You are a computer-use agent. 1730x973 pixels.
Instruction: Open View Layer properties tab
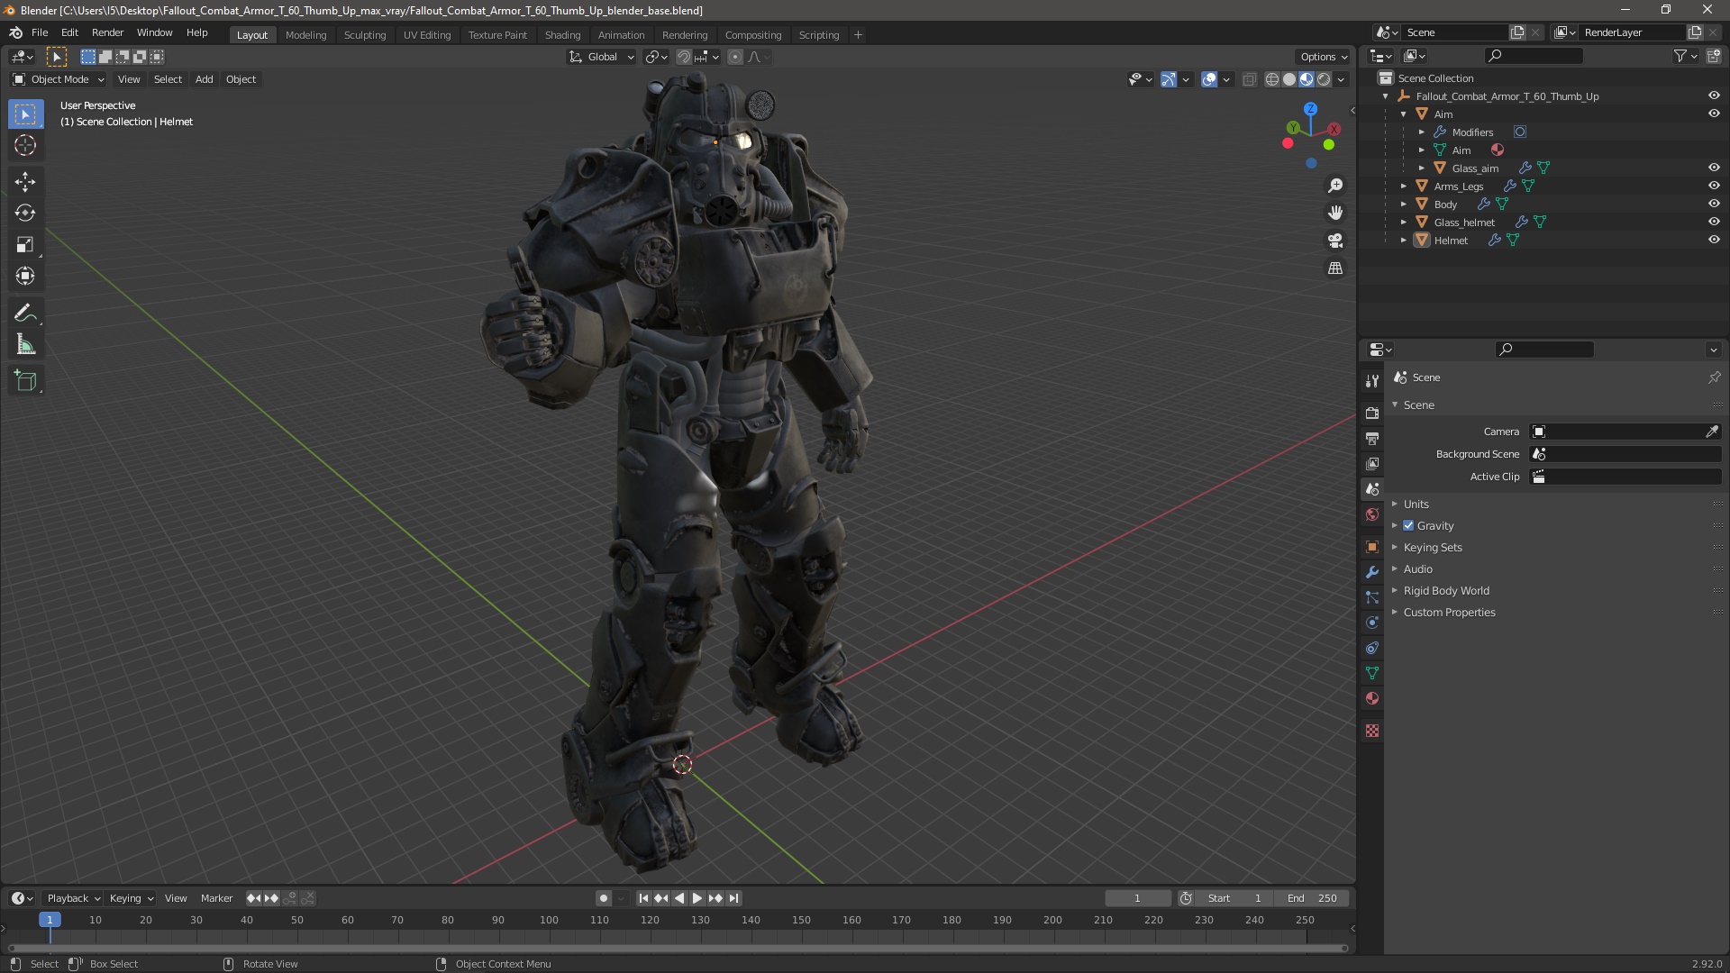(x=1372, y=463)
